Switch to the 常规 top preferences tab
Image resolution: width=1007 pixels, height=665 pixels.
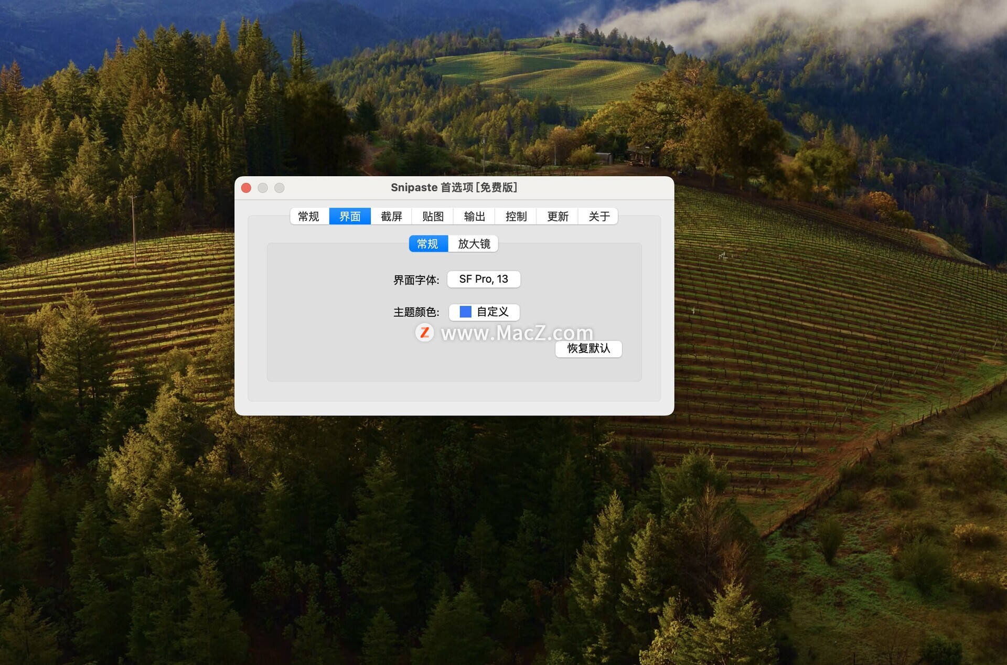click(x=309, y=217)
